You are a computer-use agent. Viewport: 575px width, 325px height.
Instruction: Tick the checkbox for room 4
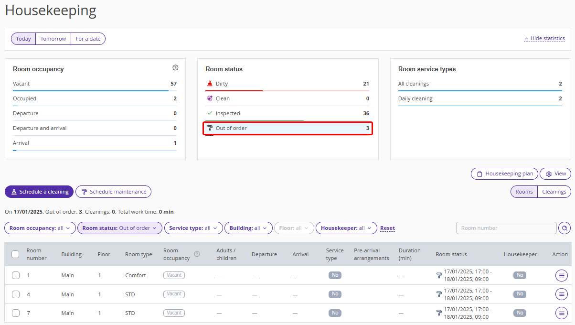16,294
